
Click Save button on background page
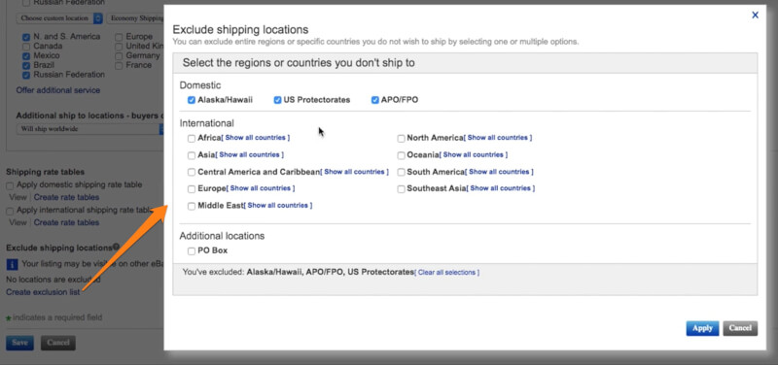(19, 343)
